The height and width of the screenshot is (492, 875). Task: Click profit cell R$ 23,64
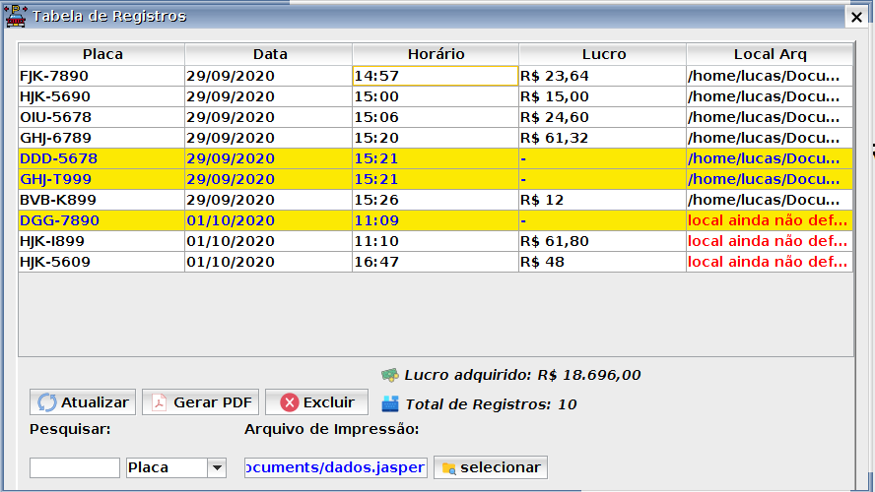(x=602, y=76)
